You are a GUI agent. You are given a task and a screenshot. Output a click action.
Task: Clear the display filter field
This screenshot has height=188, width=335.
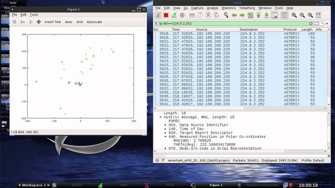311,23
